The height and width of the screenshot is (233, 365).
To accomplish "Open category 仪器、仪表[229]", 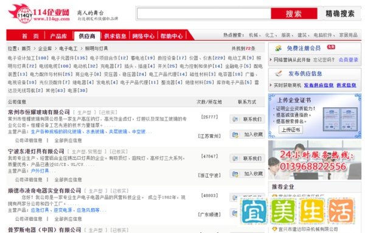I will [207, 58].
